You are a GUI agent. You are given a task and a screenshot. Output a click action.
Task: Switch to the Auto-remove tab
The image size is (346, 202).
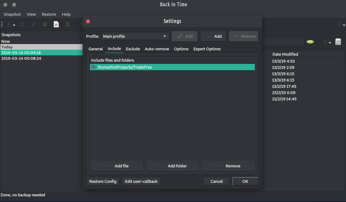coord(157,49)
